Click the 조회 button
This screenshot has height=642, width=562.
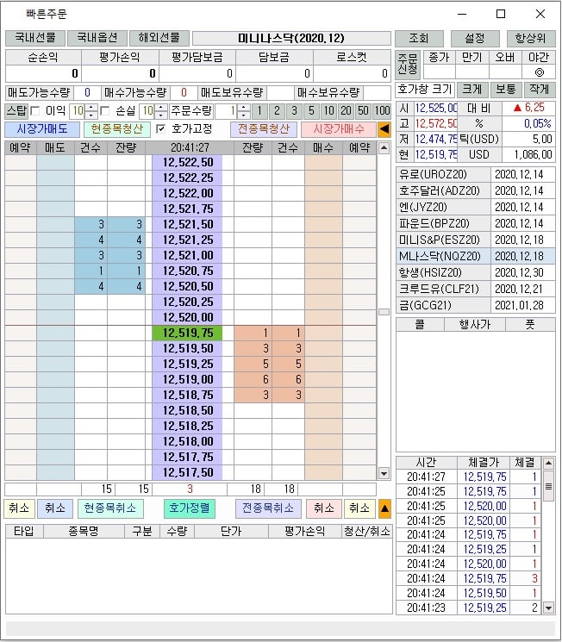coord(419,39)
